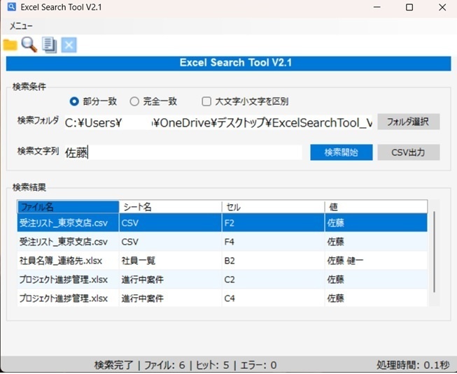Click the copy documents toolbar icon
Image resolution: width=457 pixels, height=374 pixels.
coord(49,45)
